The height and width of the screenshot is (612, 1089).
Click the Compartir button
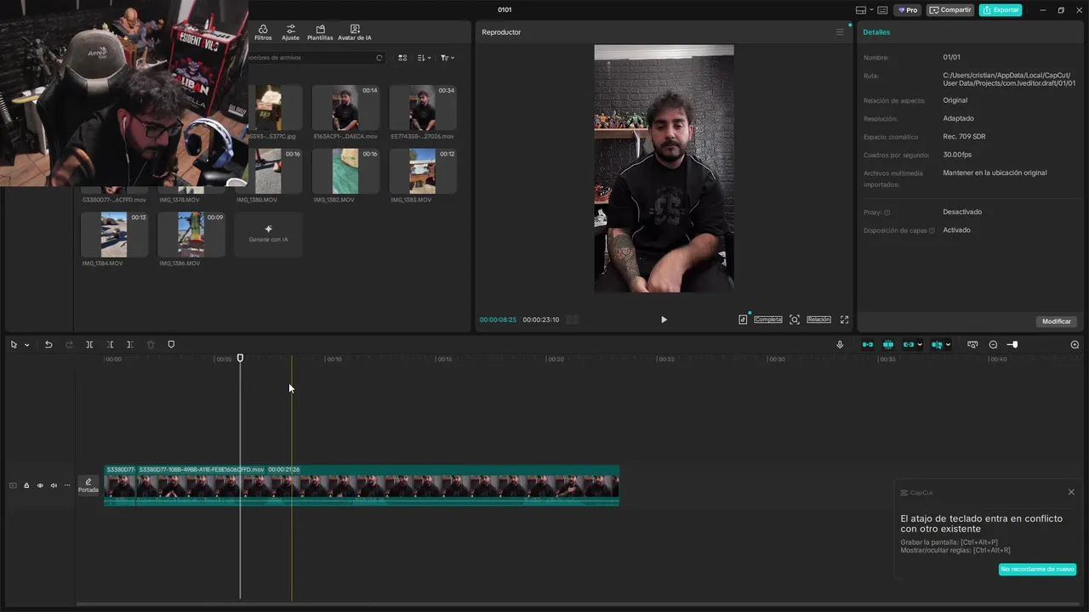click(x=950, y=10)
